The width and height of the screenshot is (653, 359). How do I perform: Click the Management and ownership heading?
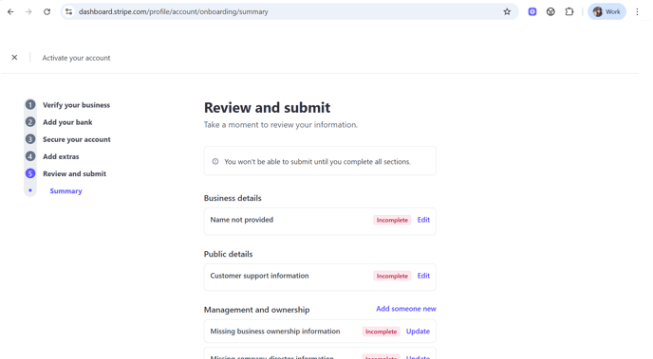[256, 310]
